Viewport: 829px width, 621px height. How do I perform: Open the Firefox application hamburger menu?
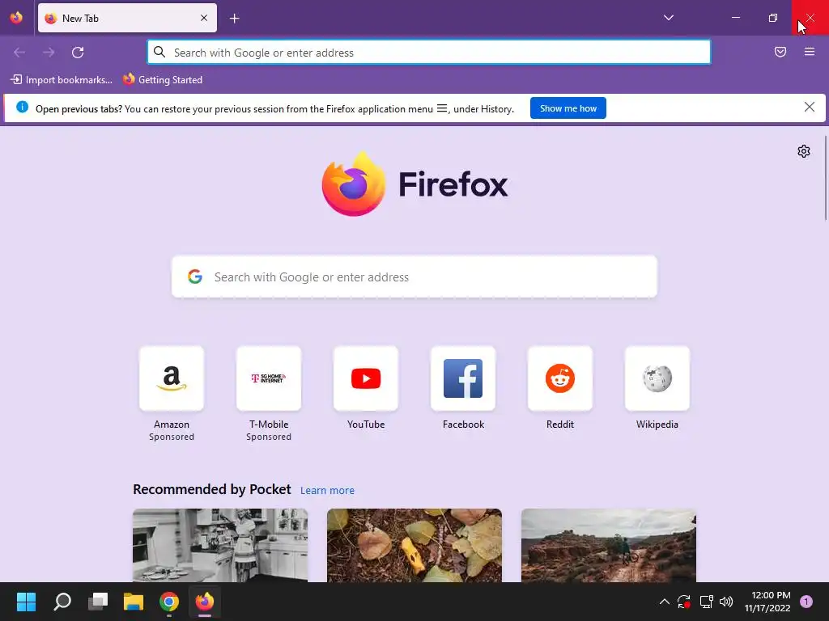tap(810, 52)
